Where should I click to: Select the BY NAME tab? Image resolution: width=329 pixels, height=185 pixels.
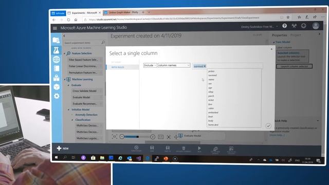(116, 62)
